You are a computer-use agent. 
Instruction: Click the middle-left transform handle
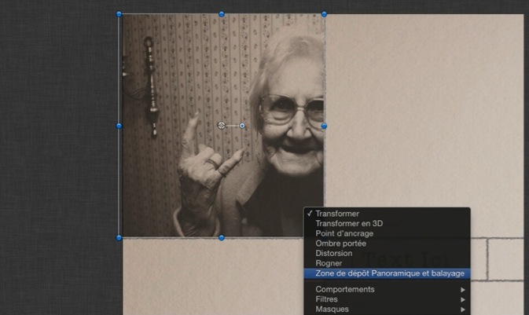119,126
